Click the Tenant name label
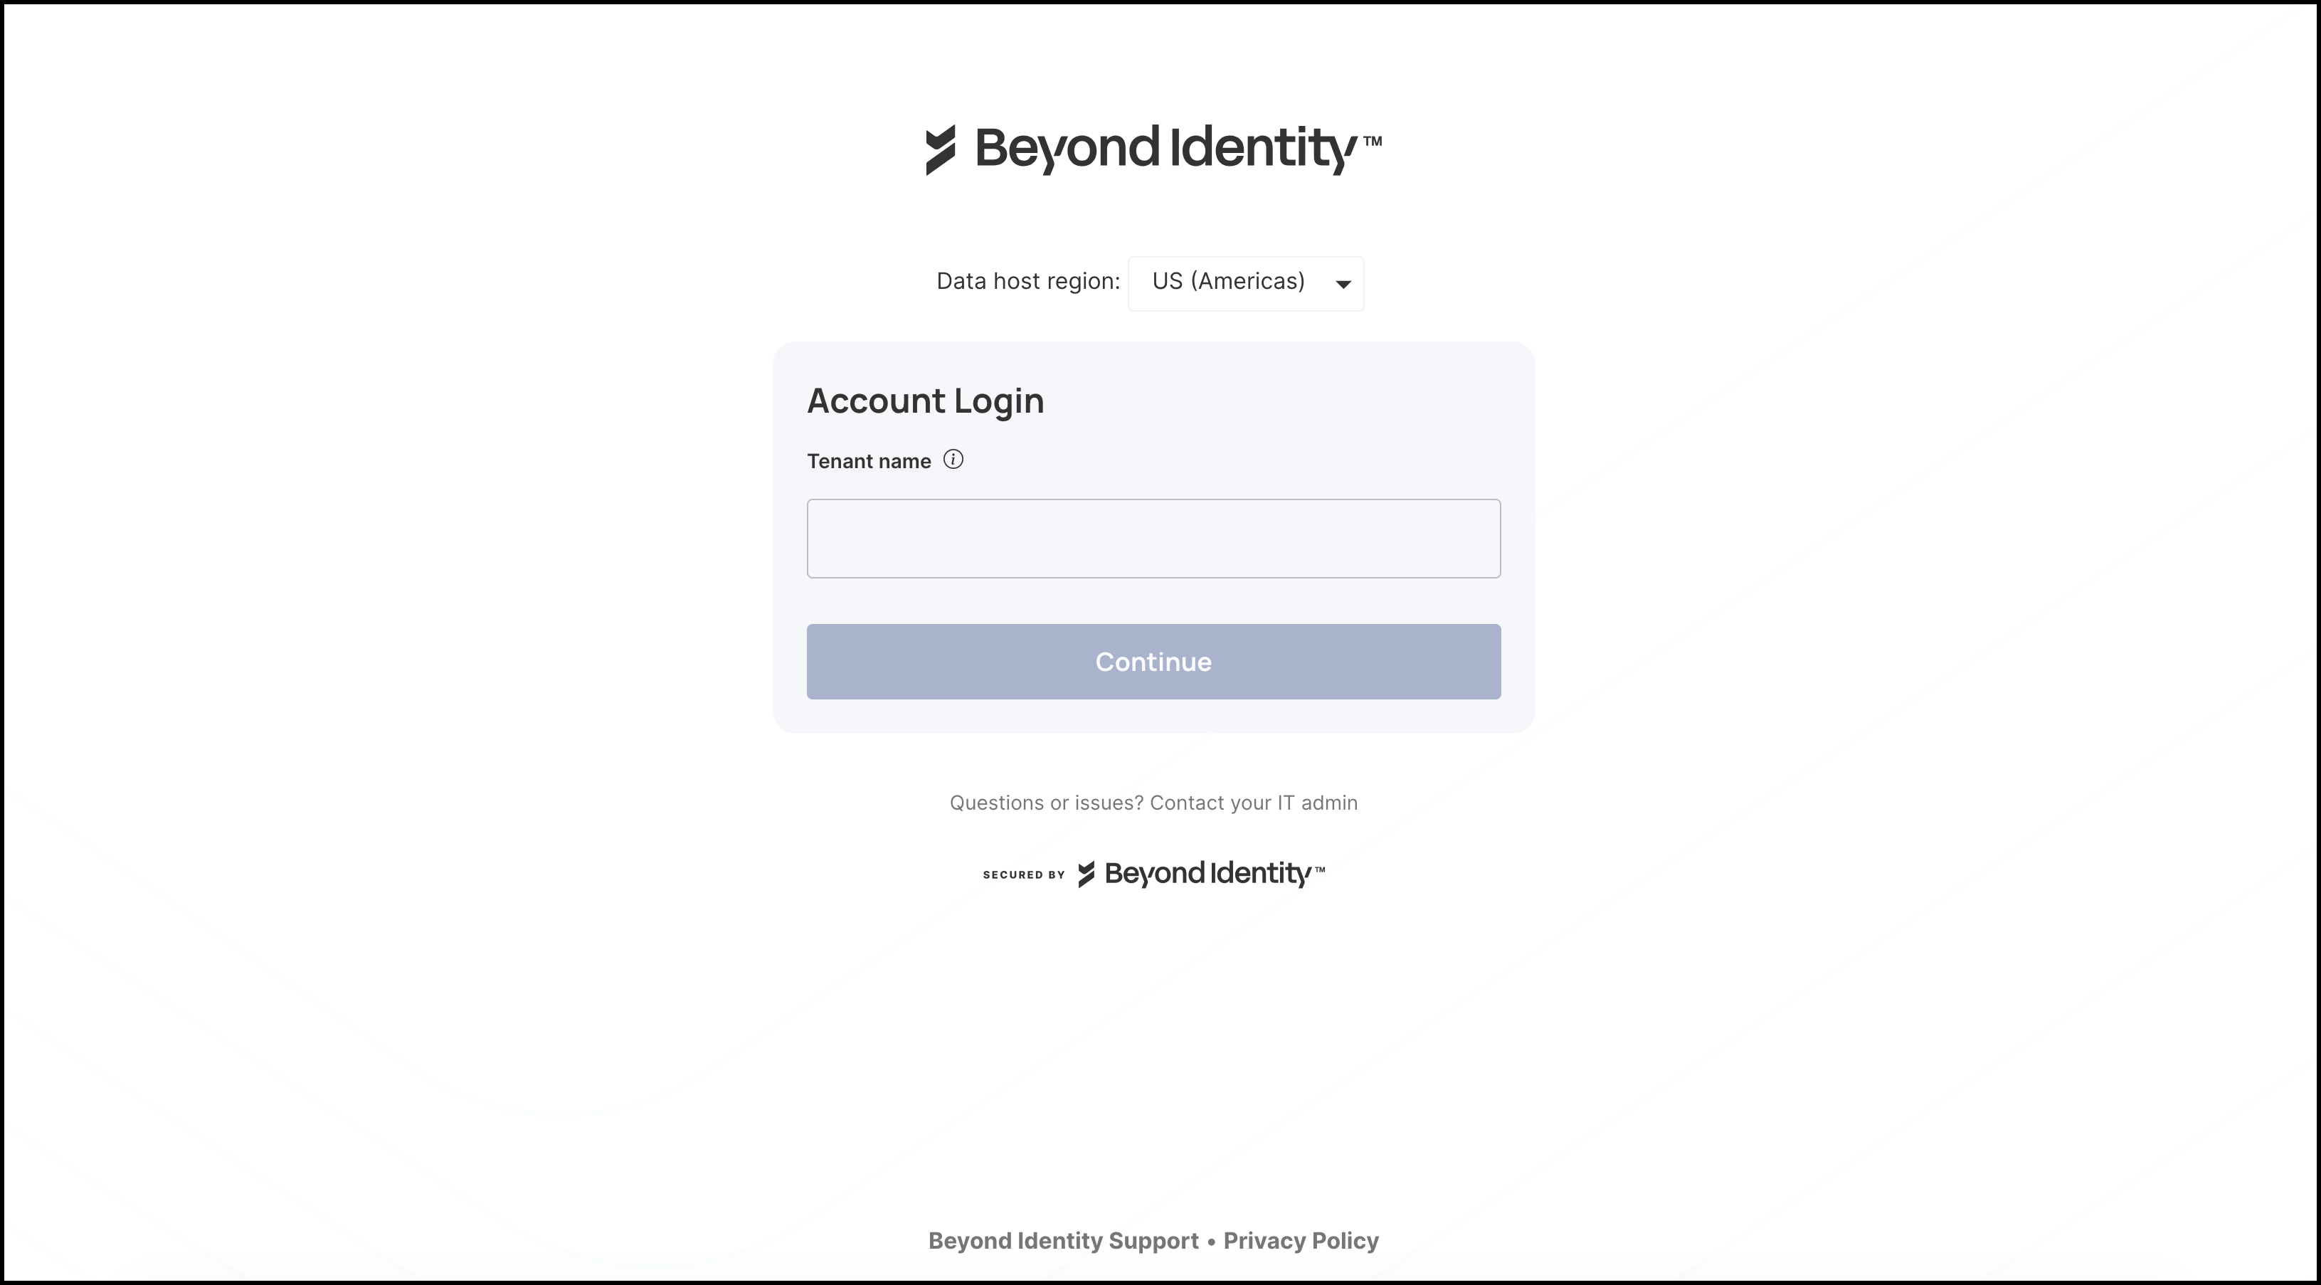Screen dimensions: 2321x1285 click(867, 460)
